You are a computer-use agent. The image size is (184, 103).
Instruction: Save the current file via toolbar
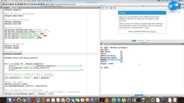click(x=6, y=4)
